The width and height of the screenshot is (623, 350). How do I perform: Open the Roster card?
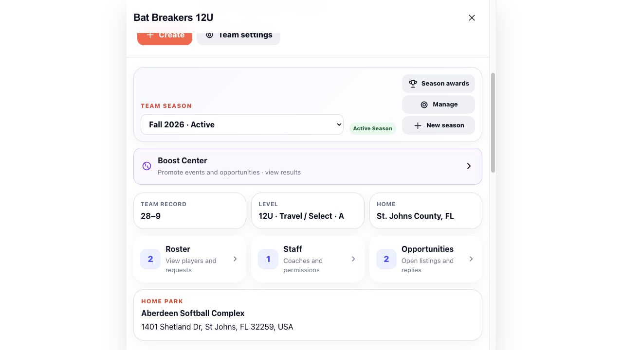(190, 259)
